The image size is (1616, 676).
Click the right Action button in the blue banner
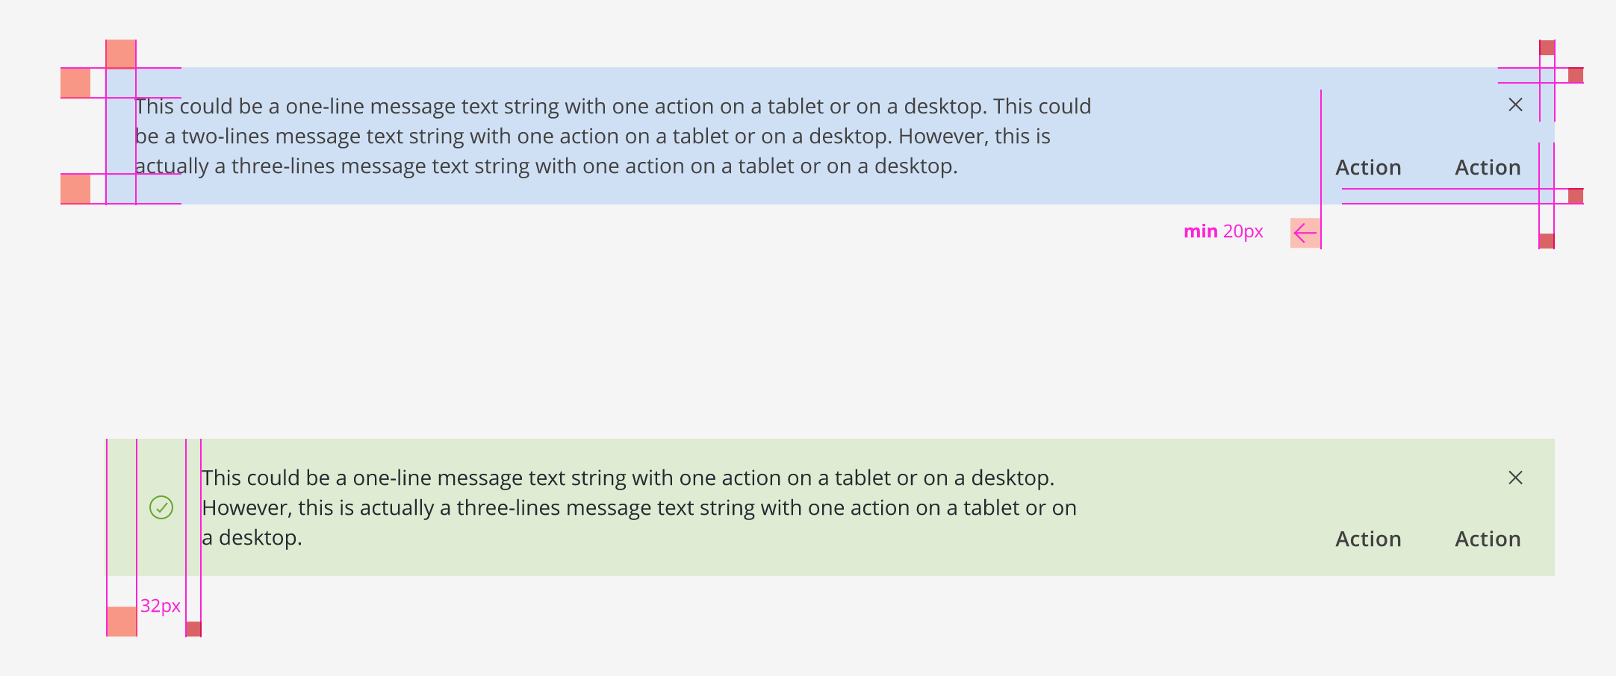[1488, 167]
